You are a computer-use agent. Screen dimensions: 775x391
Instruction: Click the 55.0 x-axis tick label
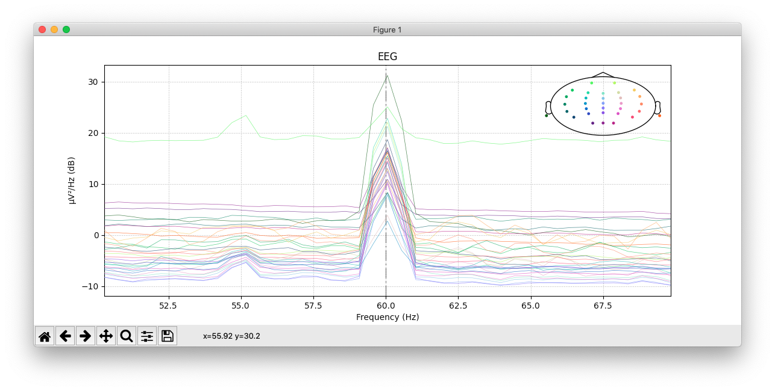(x=241, y=306)
